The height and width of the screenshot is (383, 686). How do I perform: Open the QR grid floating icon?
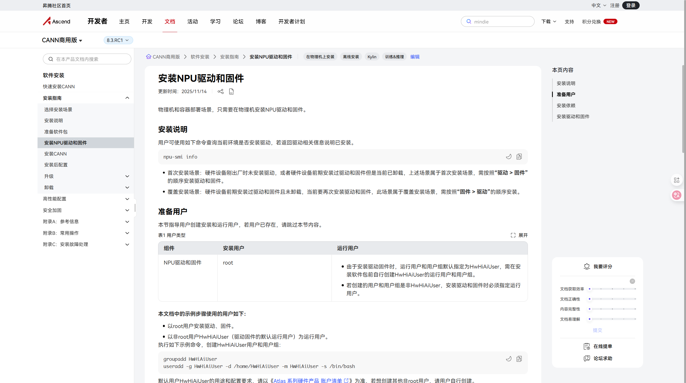coord(677,180)
